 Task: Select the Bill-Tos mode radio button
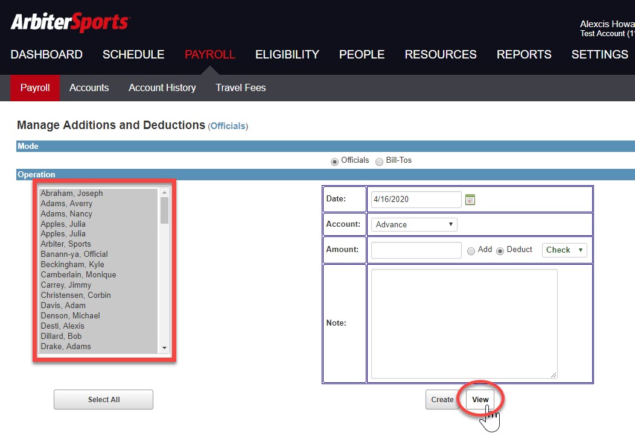[x=379, y=162]
